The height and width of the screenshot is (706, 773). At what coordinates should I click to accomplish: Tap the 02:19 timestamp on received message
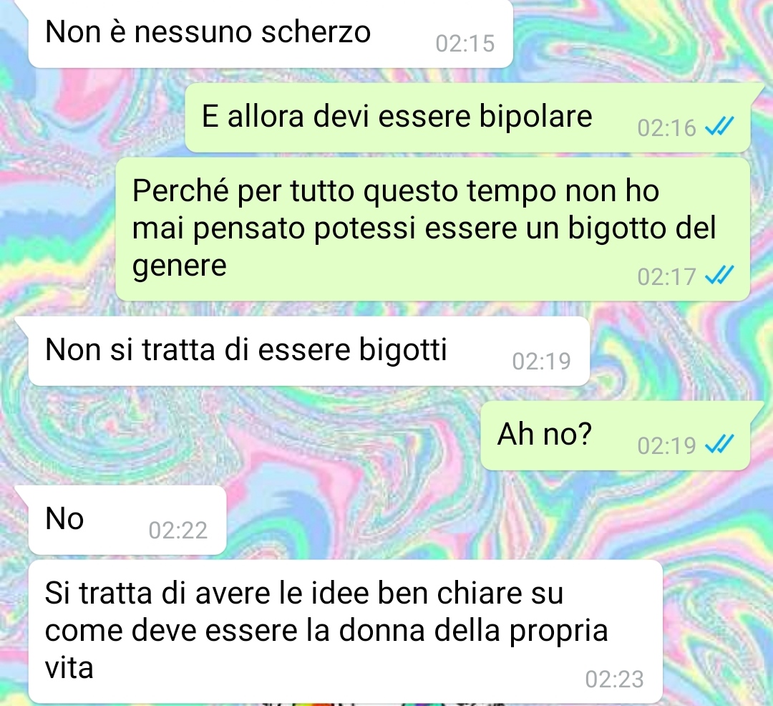pyautogui.click(x=541, y=362)
